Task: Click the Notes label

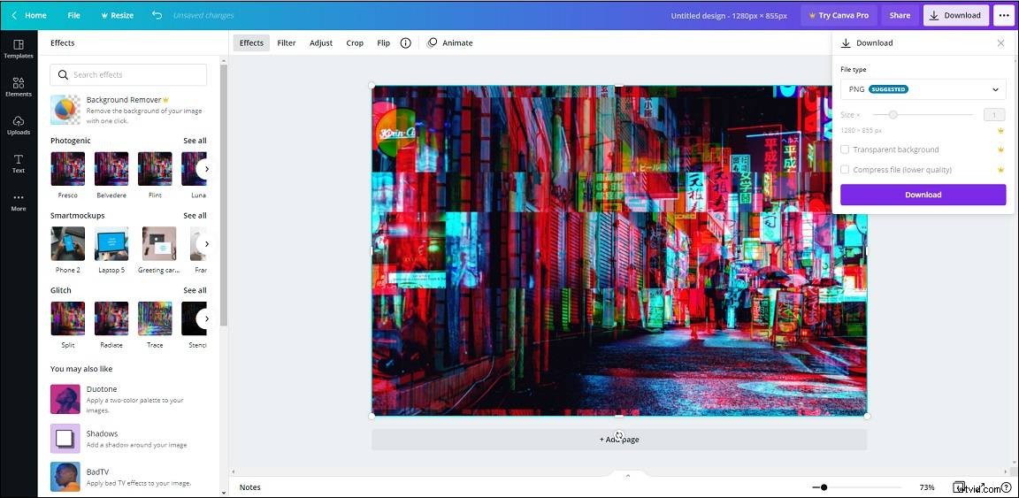Action: coord(249,487)
